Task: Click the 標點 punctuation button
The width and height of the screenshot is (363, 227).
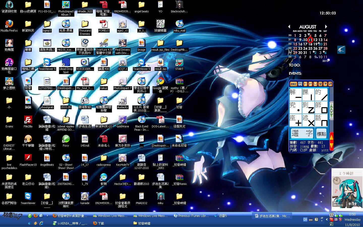Action: pos(321,133)
